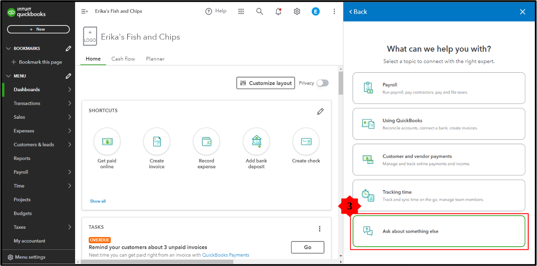This screenshot has height=266, width=537.
Task: Click the Create invoice shortcut icon
Action: coord(157,141)
